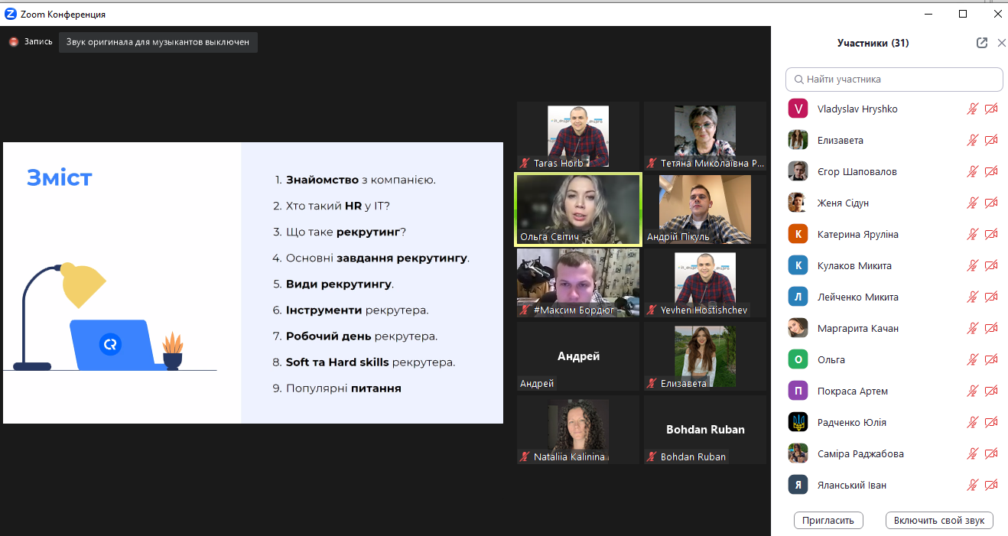The image size is (1008, 536).
Task: Click muted mic icon beside Женя Сідун
Action: pyautogui.click(x=972, y=203)
